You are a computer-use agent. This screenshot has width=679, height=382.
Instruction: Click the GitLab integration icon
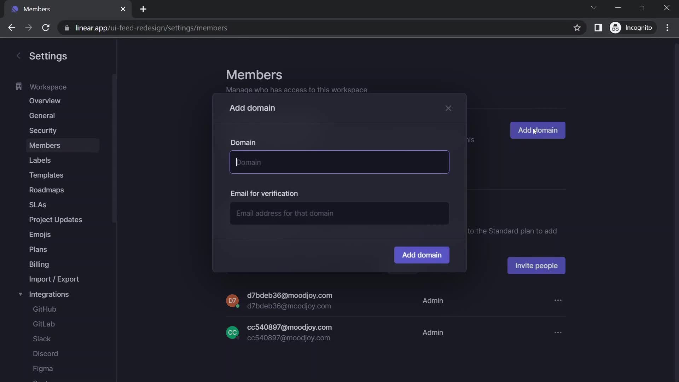click(x=44, y=324)
